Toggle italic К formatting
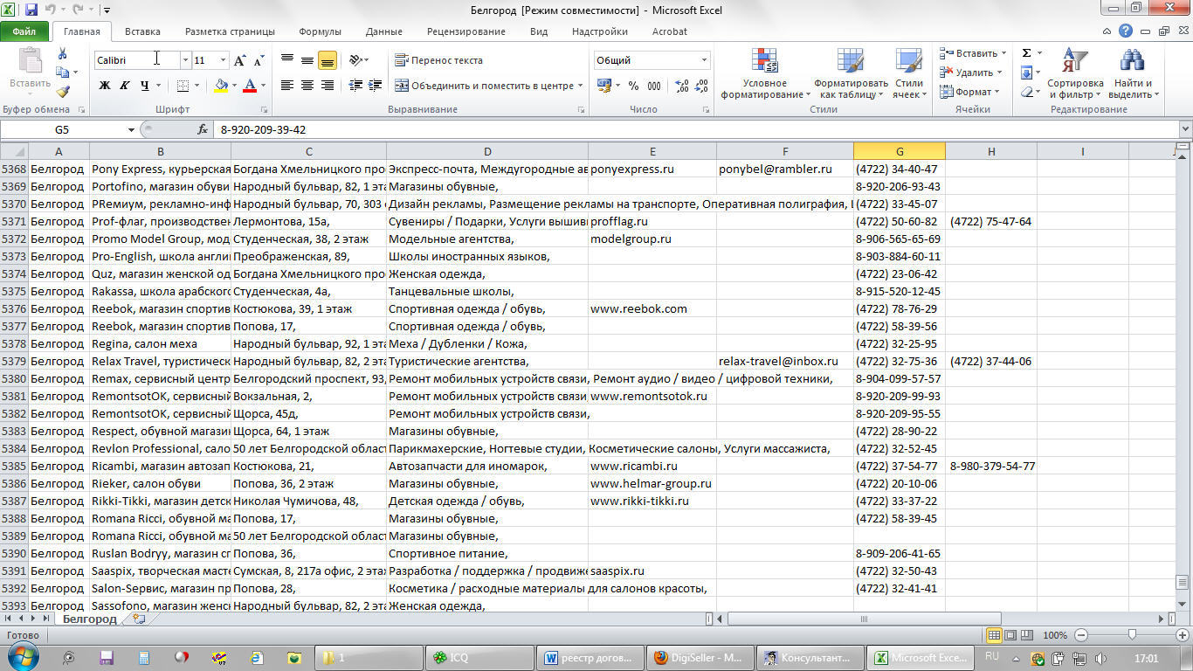Image resolution: width=1193 pixels, height=671 pixels. (124, 86)
